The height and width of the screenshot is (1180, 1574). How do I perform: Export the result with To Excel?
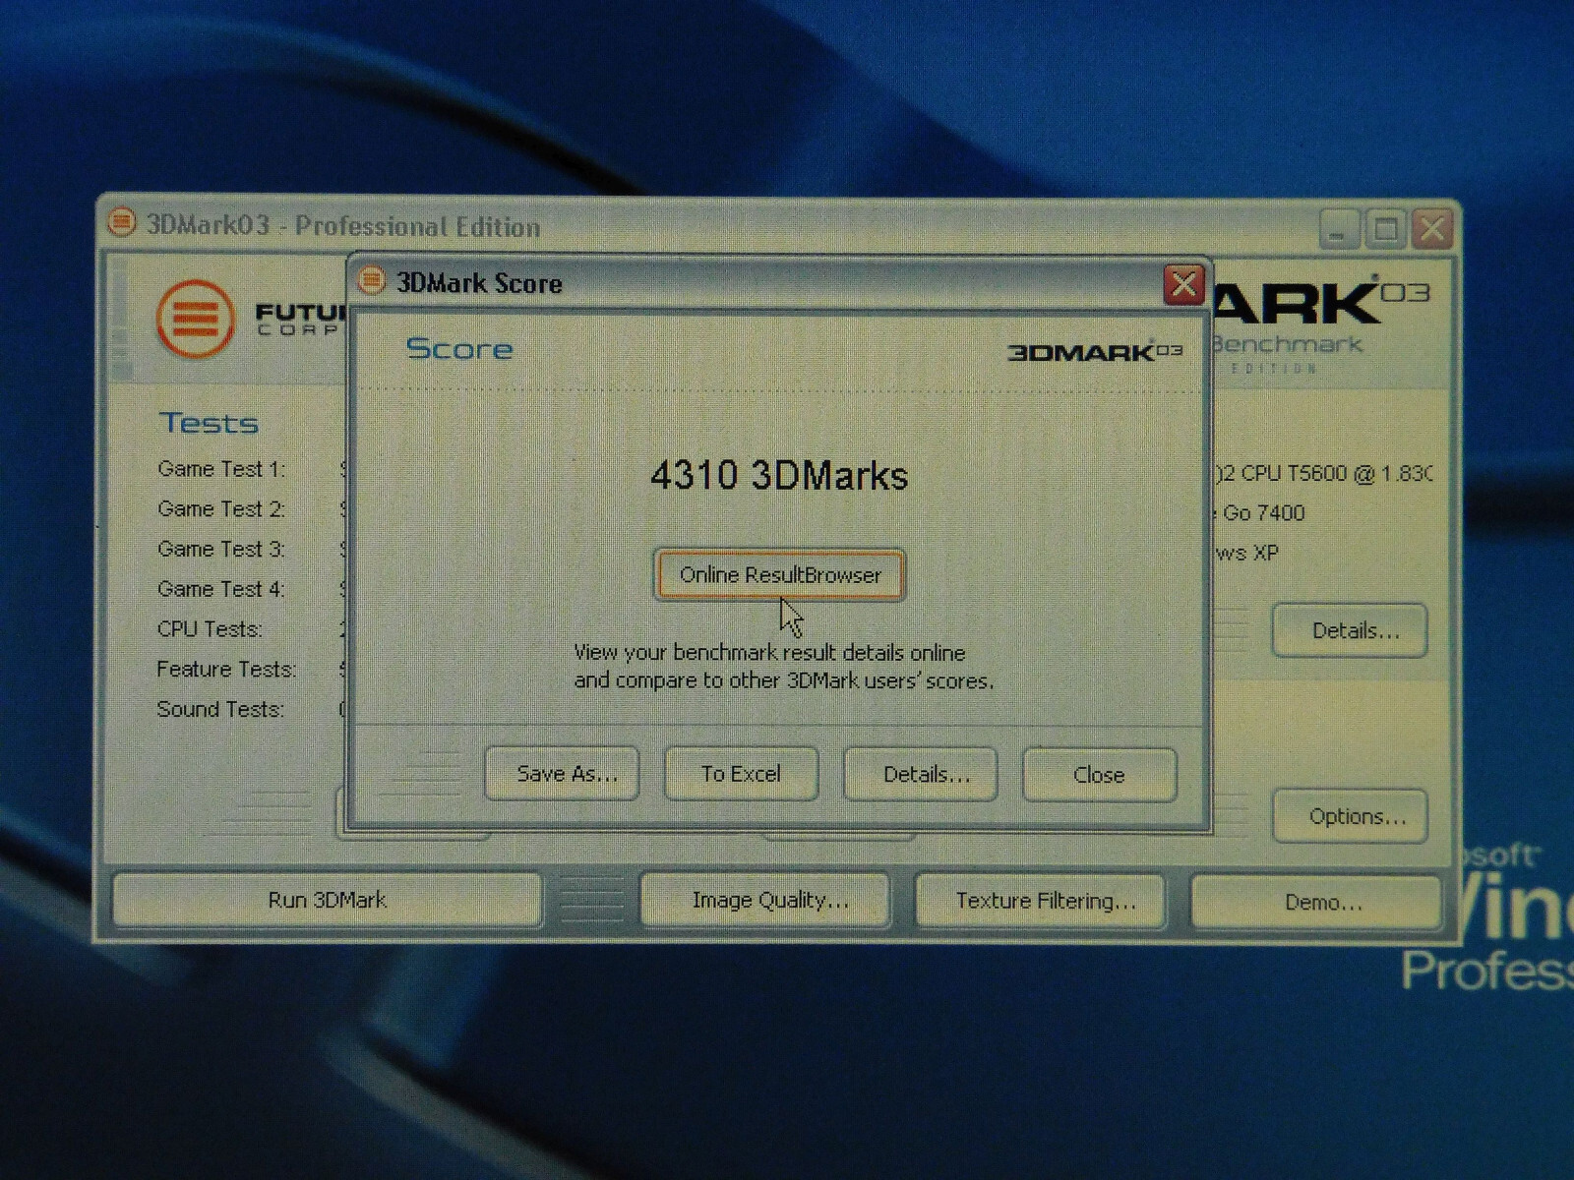(742, 774)
